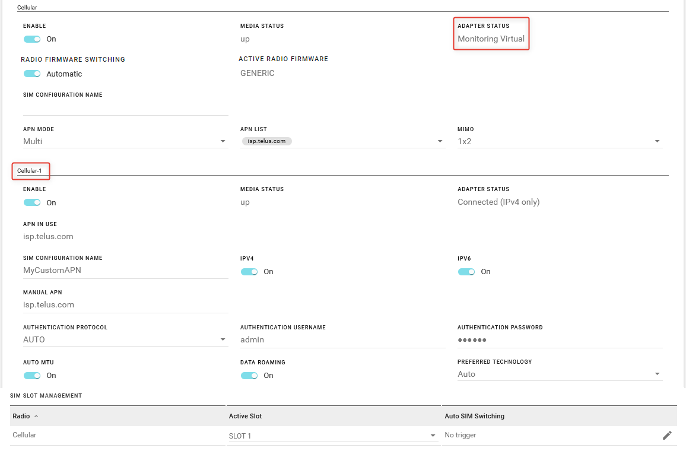
Task: Toggle the Auto MTU switch
Action: (x=32, y=376)
